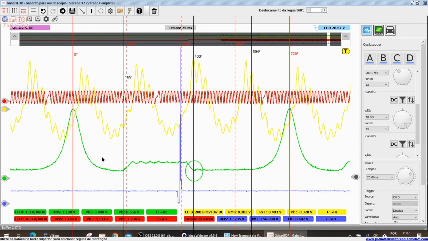The image size is (428, 241).
Task: Open the Tempo 25.00ms dropdown
Action: tap(380, 177)
